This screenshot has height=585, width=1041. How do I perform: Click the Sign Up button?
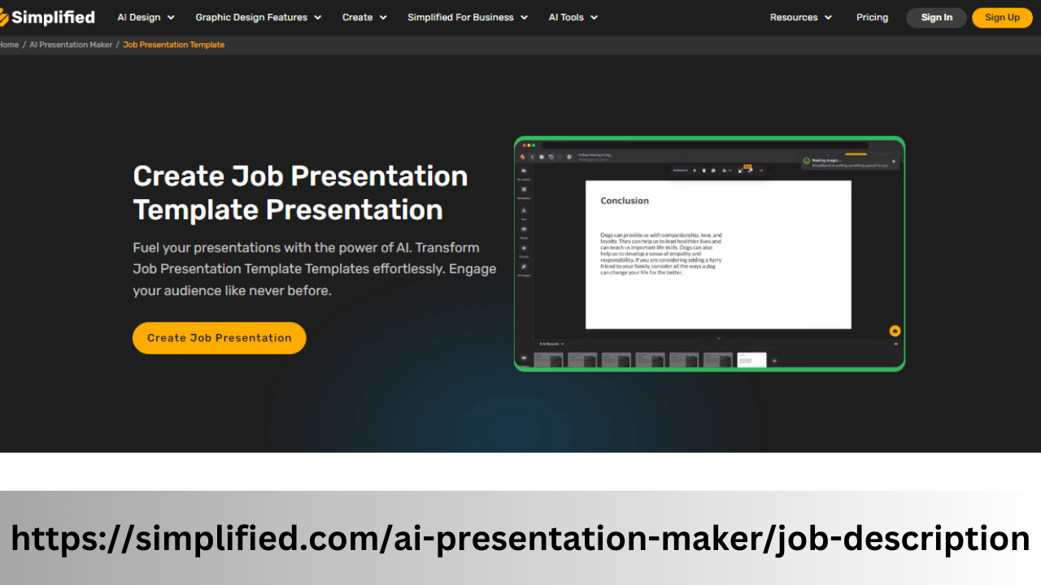point(1002,17)
